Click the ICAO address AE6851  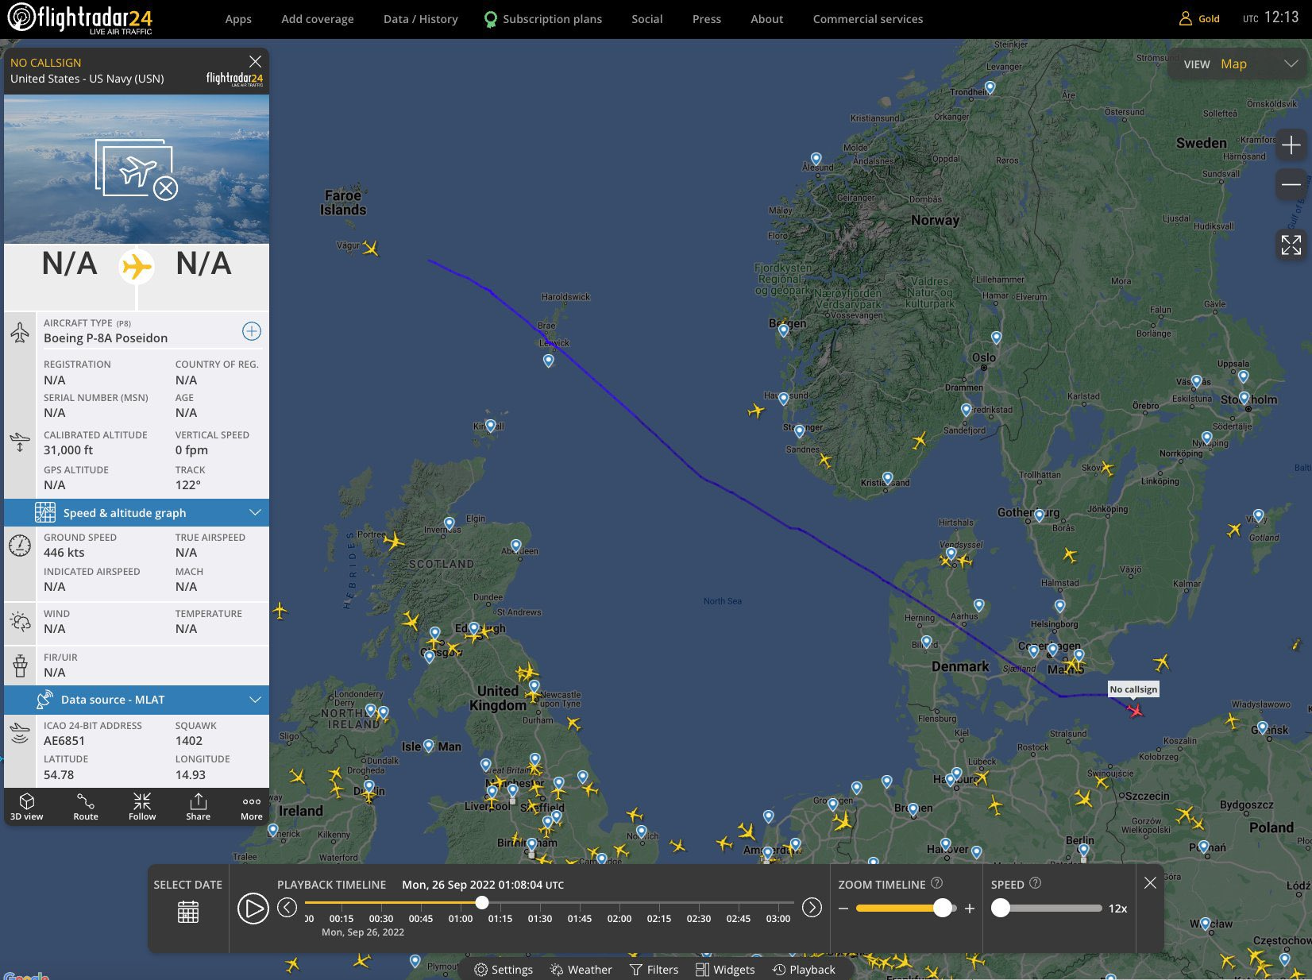(x=64, y=741)
